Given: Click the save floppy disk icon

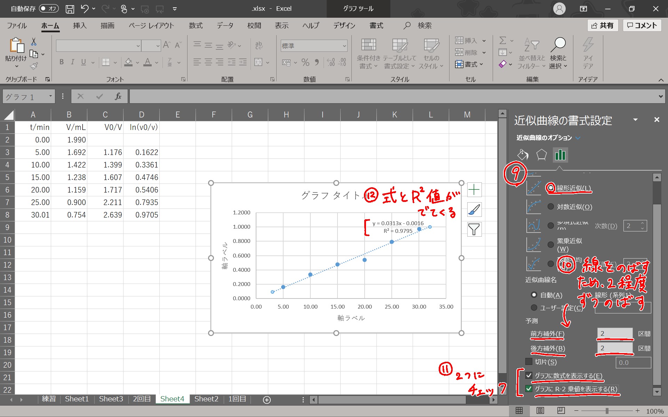Looking at the screenshot, I should tap(70, 9).
